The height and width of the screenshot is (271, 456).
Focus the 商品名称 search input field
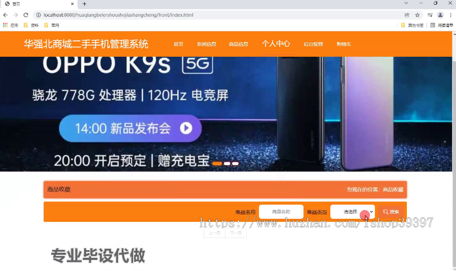(x=281, y=212)
